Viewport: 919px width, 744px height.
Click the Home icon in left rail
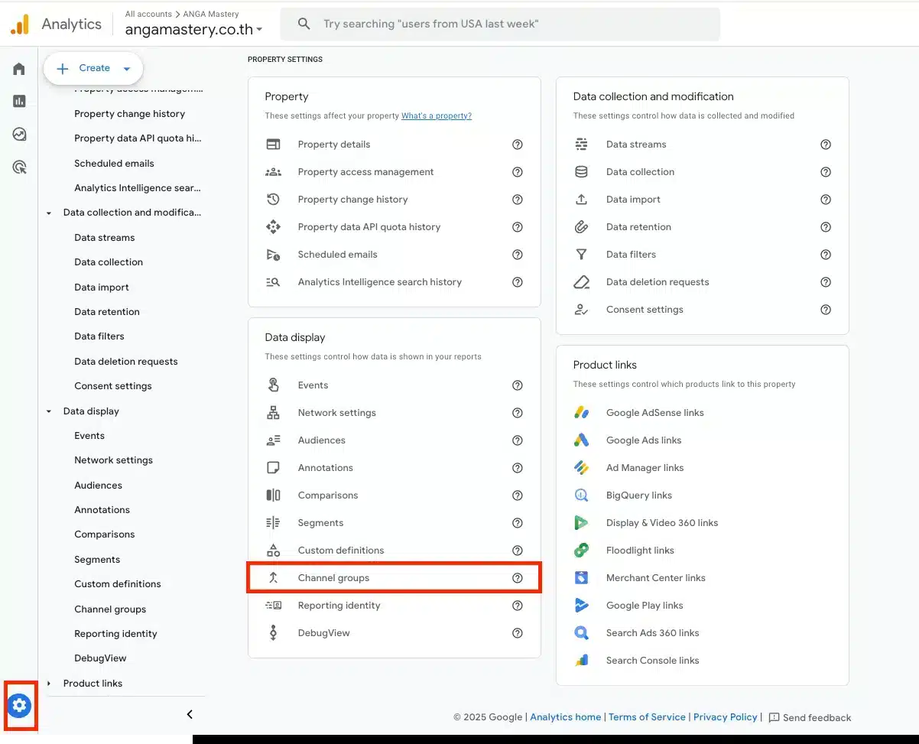click(19, 69)
